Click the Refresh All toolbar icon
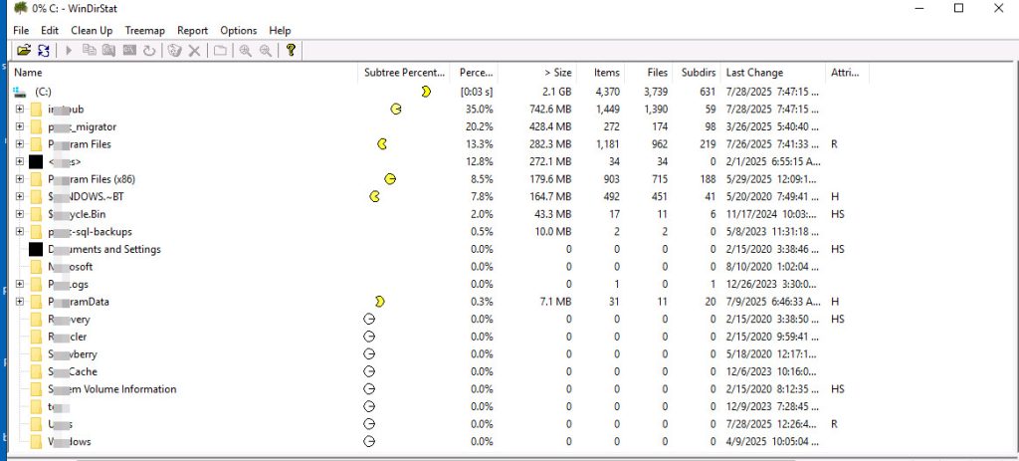The height and width of the screenshot is (461, 1019). click(x=44, y=51)
